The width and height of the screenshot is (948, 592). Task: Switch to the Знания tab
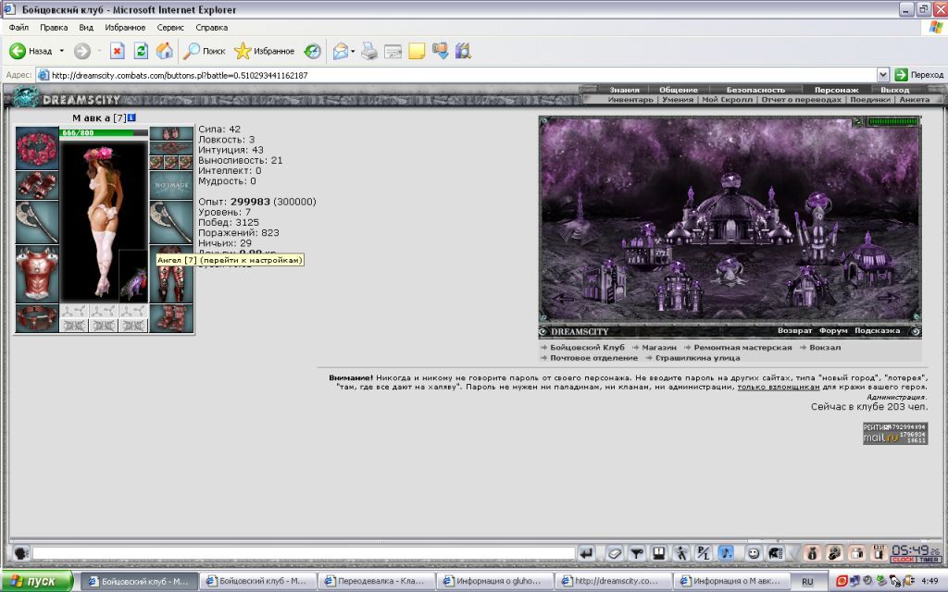click(625, 90)
